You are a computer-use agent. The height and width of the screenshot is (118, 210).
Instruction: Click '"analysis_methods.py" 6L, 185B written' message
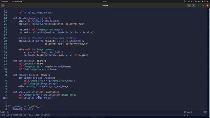(25, 115)
